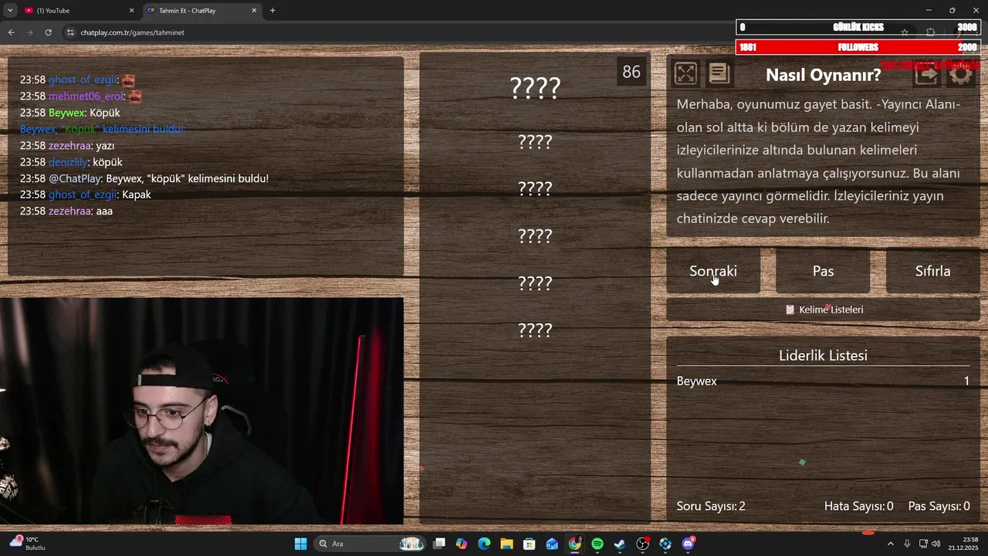
Task: Open Outlook mail from taskbar
Action: (x=552, y=544)
